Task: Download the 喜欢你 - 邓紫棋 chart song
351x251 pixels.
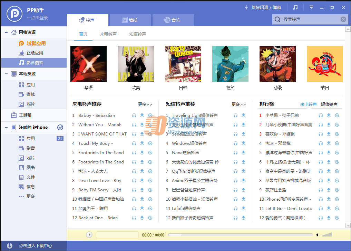Action: [x=329, y=134]
